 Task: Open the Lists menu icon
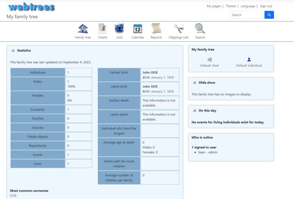click(x=119, y=29)
